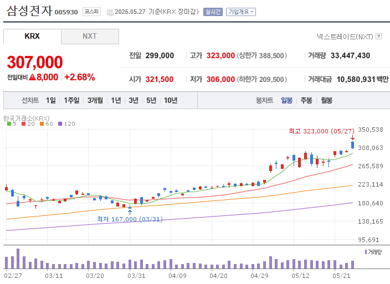The height and width of the screenshot is (284, 390).
Task: Click the 고가 323,000 value
Action: coord(220,56)
